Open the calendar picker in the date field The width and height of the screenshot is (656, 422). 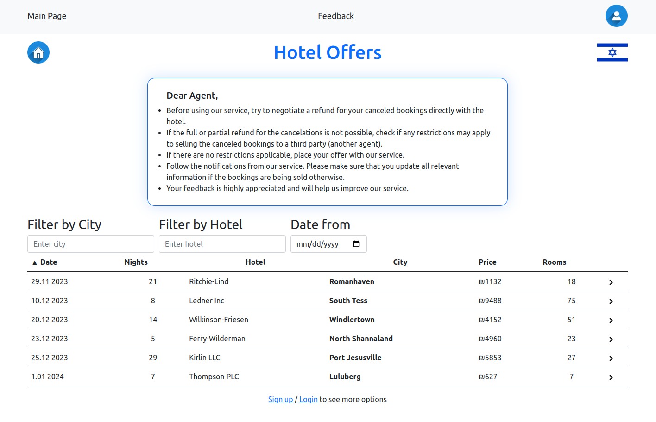[x=356, y=244]
